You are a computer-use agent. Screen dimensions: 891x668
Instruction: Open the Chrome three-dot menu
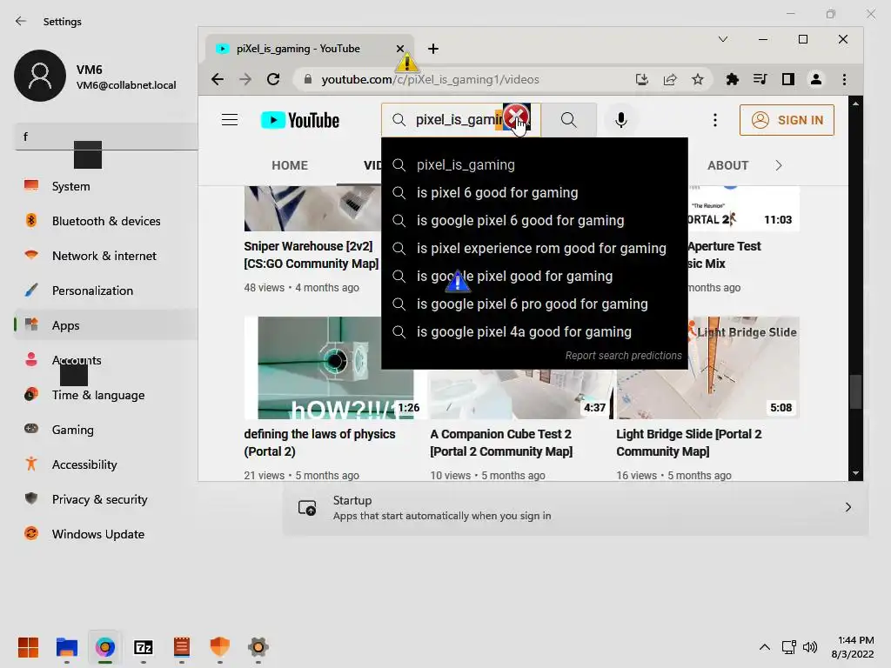pyautogui.click(x=844, y=79)
